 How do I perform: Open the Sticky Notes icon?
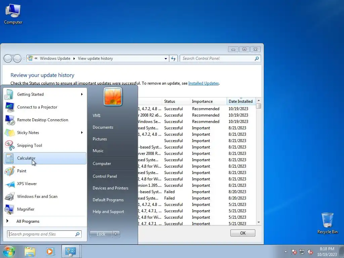9,132
